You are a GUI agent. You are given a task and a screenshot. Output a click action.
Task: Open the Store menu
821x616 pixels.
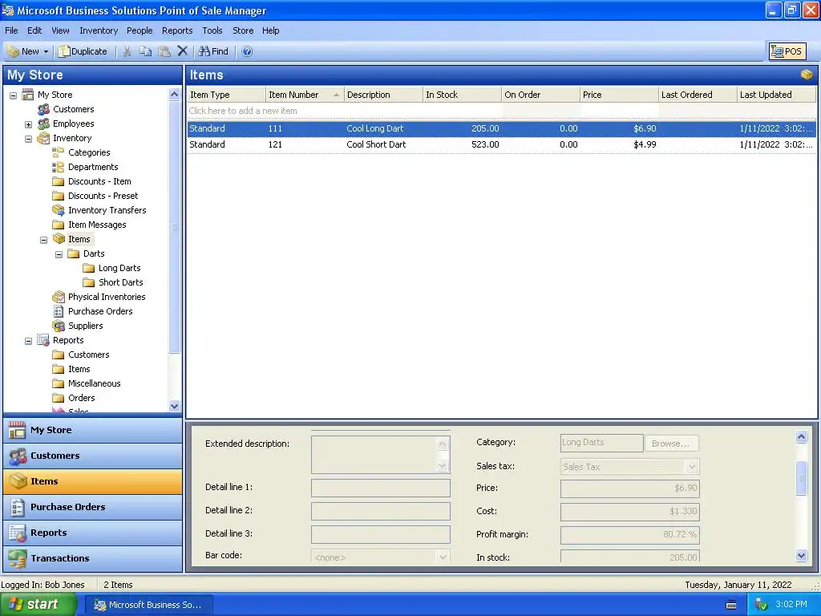click(243, 30)
